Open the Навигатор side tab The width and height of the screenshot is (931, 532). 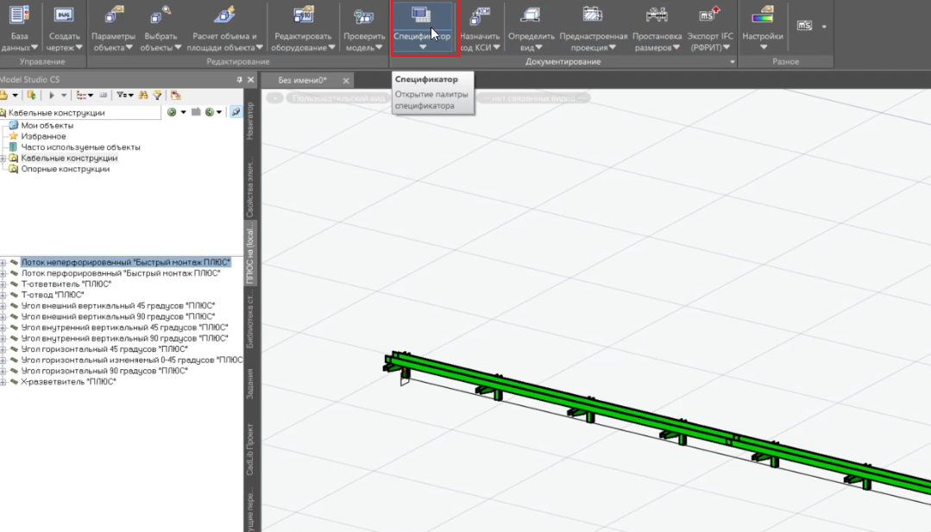(x=250, y=121)
